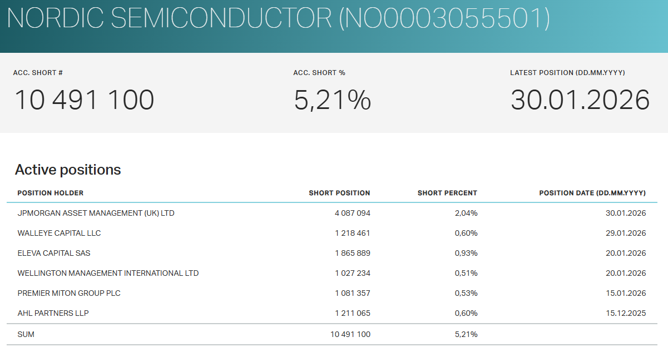The image size is (668, 352).
Task: Click the AHL PARTNERS LLP holder name
Action: [53, 313]
